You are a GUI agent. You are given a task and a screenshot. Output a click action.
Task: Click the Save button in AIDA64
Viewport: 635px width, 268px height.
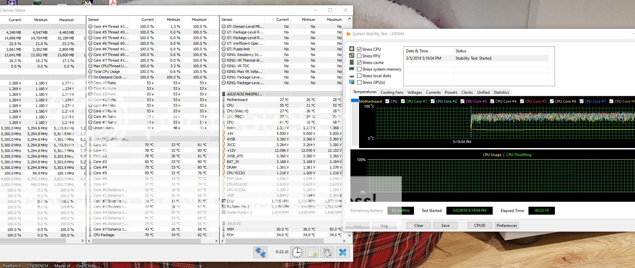pos(445,226)
